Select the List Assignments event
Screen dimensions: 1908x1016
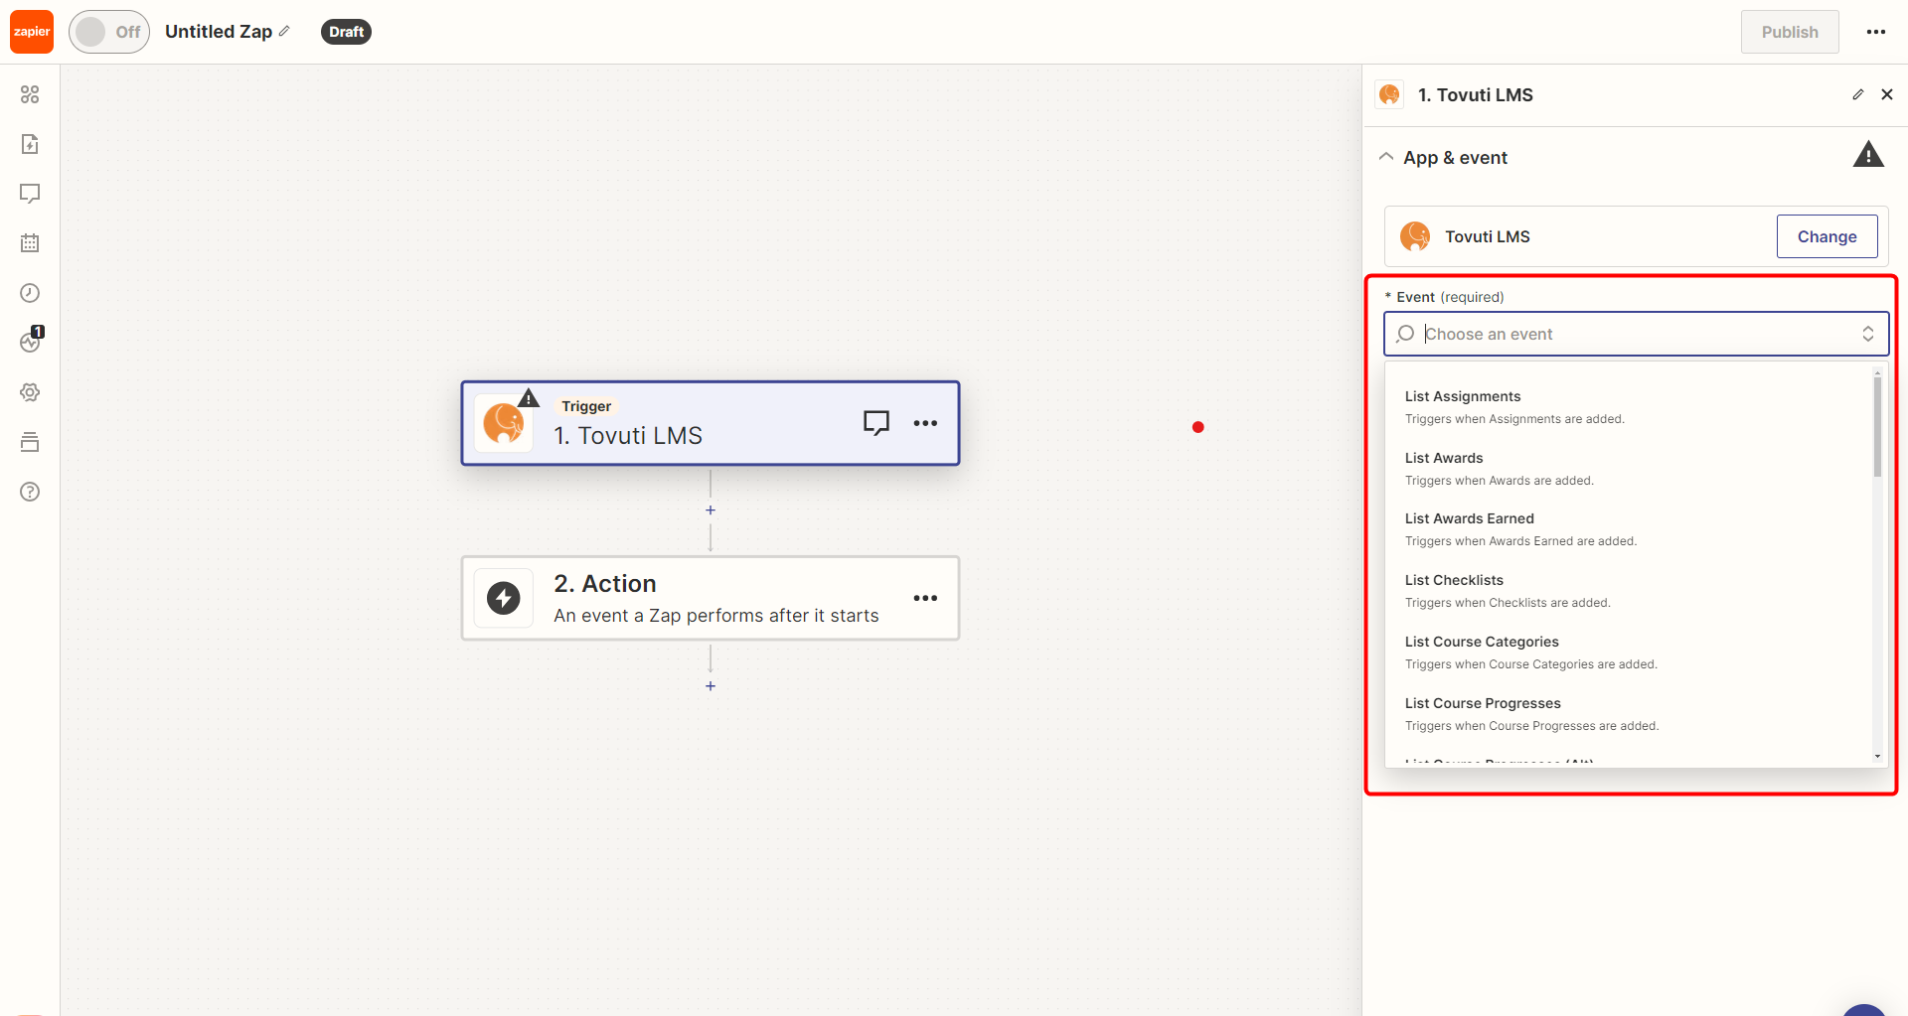1630,407
